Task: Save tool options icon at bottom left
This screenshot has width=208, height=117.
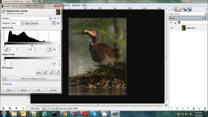Action: point(3,108)
